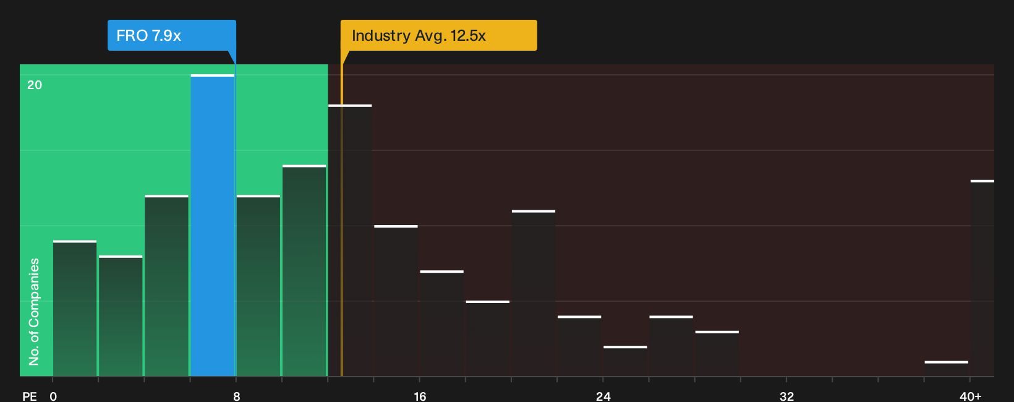The width and height of the screenshot is (1014, 402).
Task: Click the FRO 7.9x blue label
Action: coord(172,35)
